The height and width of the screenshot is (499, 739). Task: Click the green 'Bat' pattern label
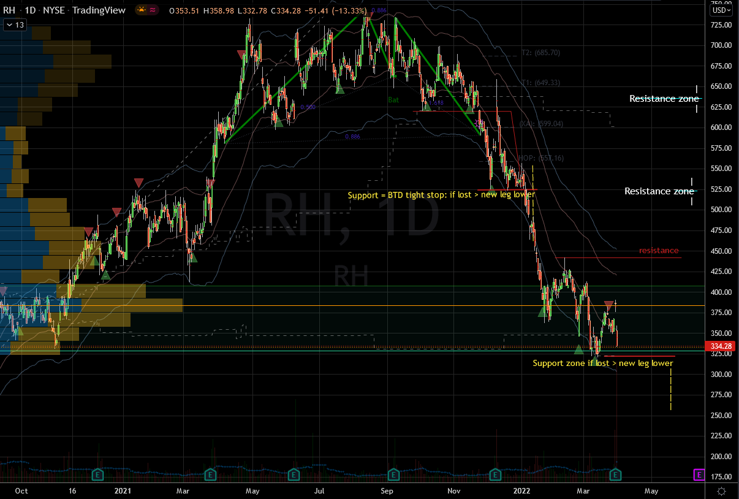tap(394, 99)
